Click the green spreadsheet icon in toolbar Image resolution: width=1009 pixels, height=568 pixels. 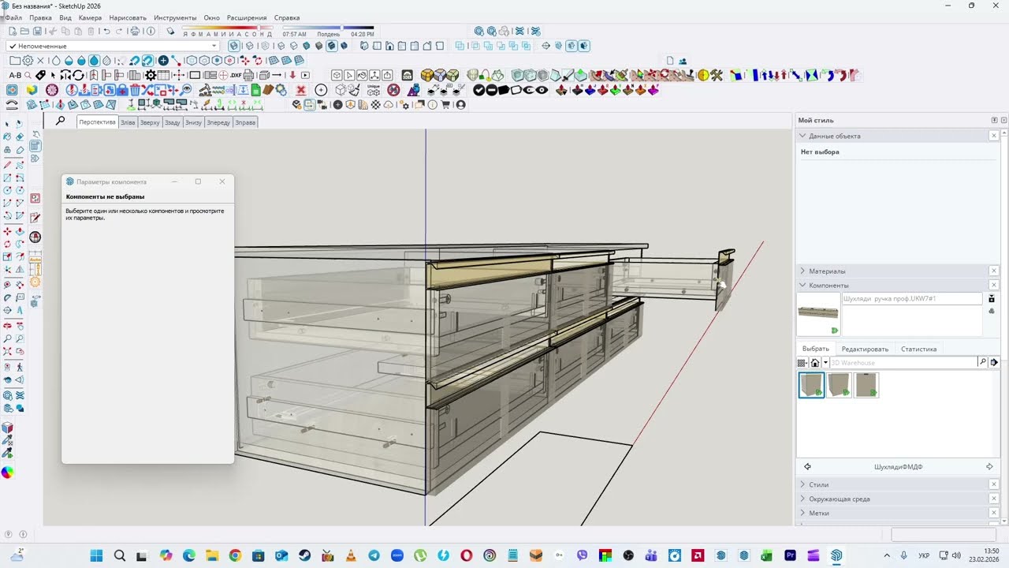255,90
